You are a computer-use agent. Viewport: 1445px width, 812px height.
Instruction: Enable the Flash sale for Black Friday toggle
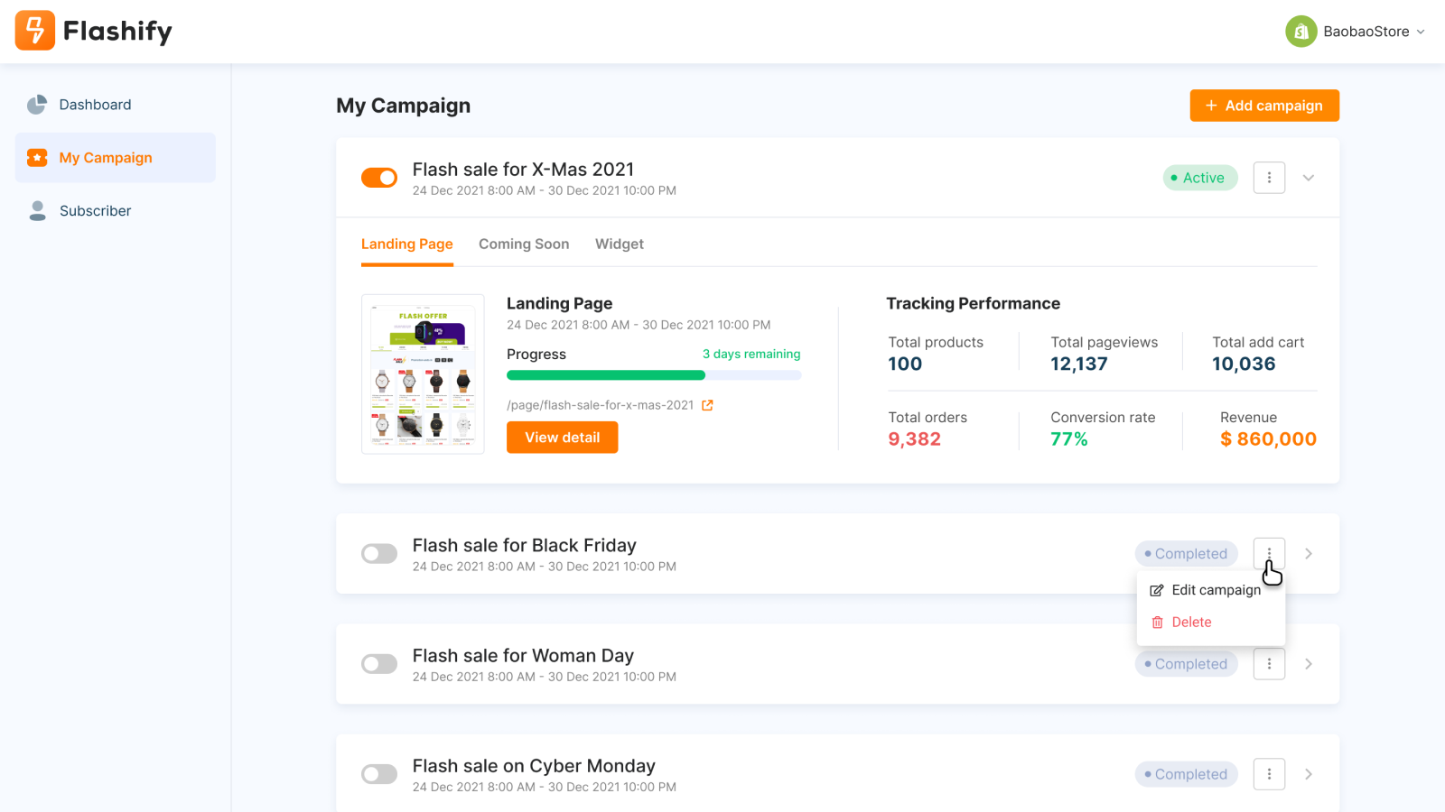tap(379, 554)
